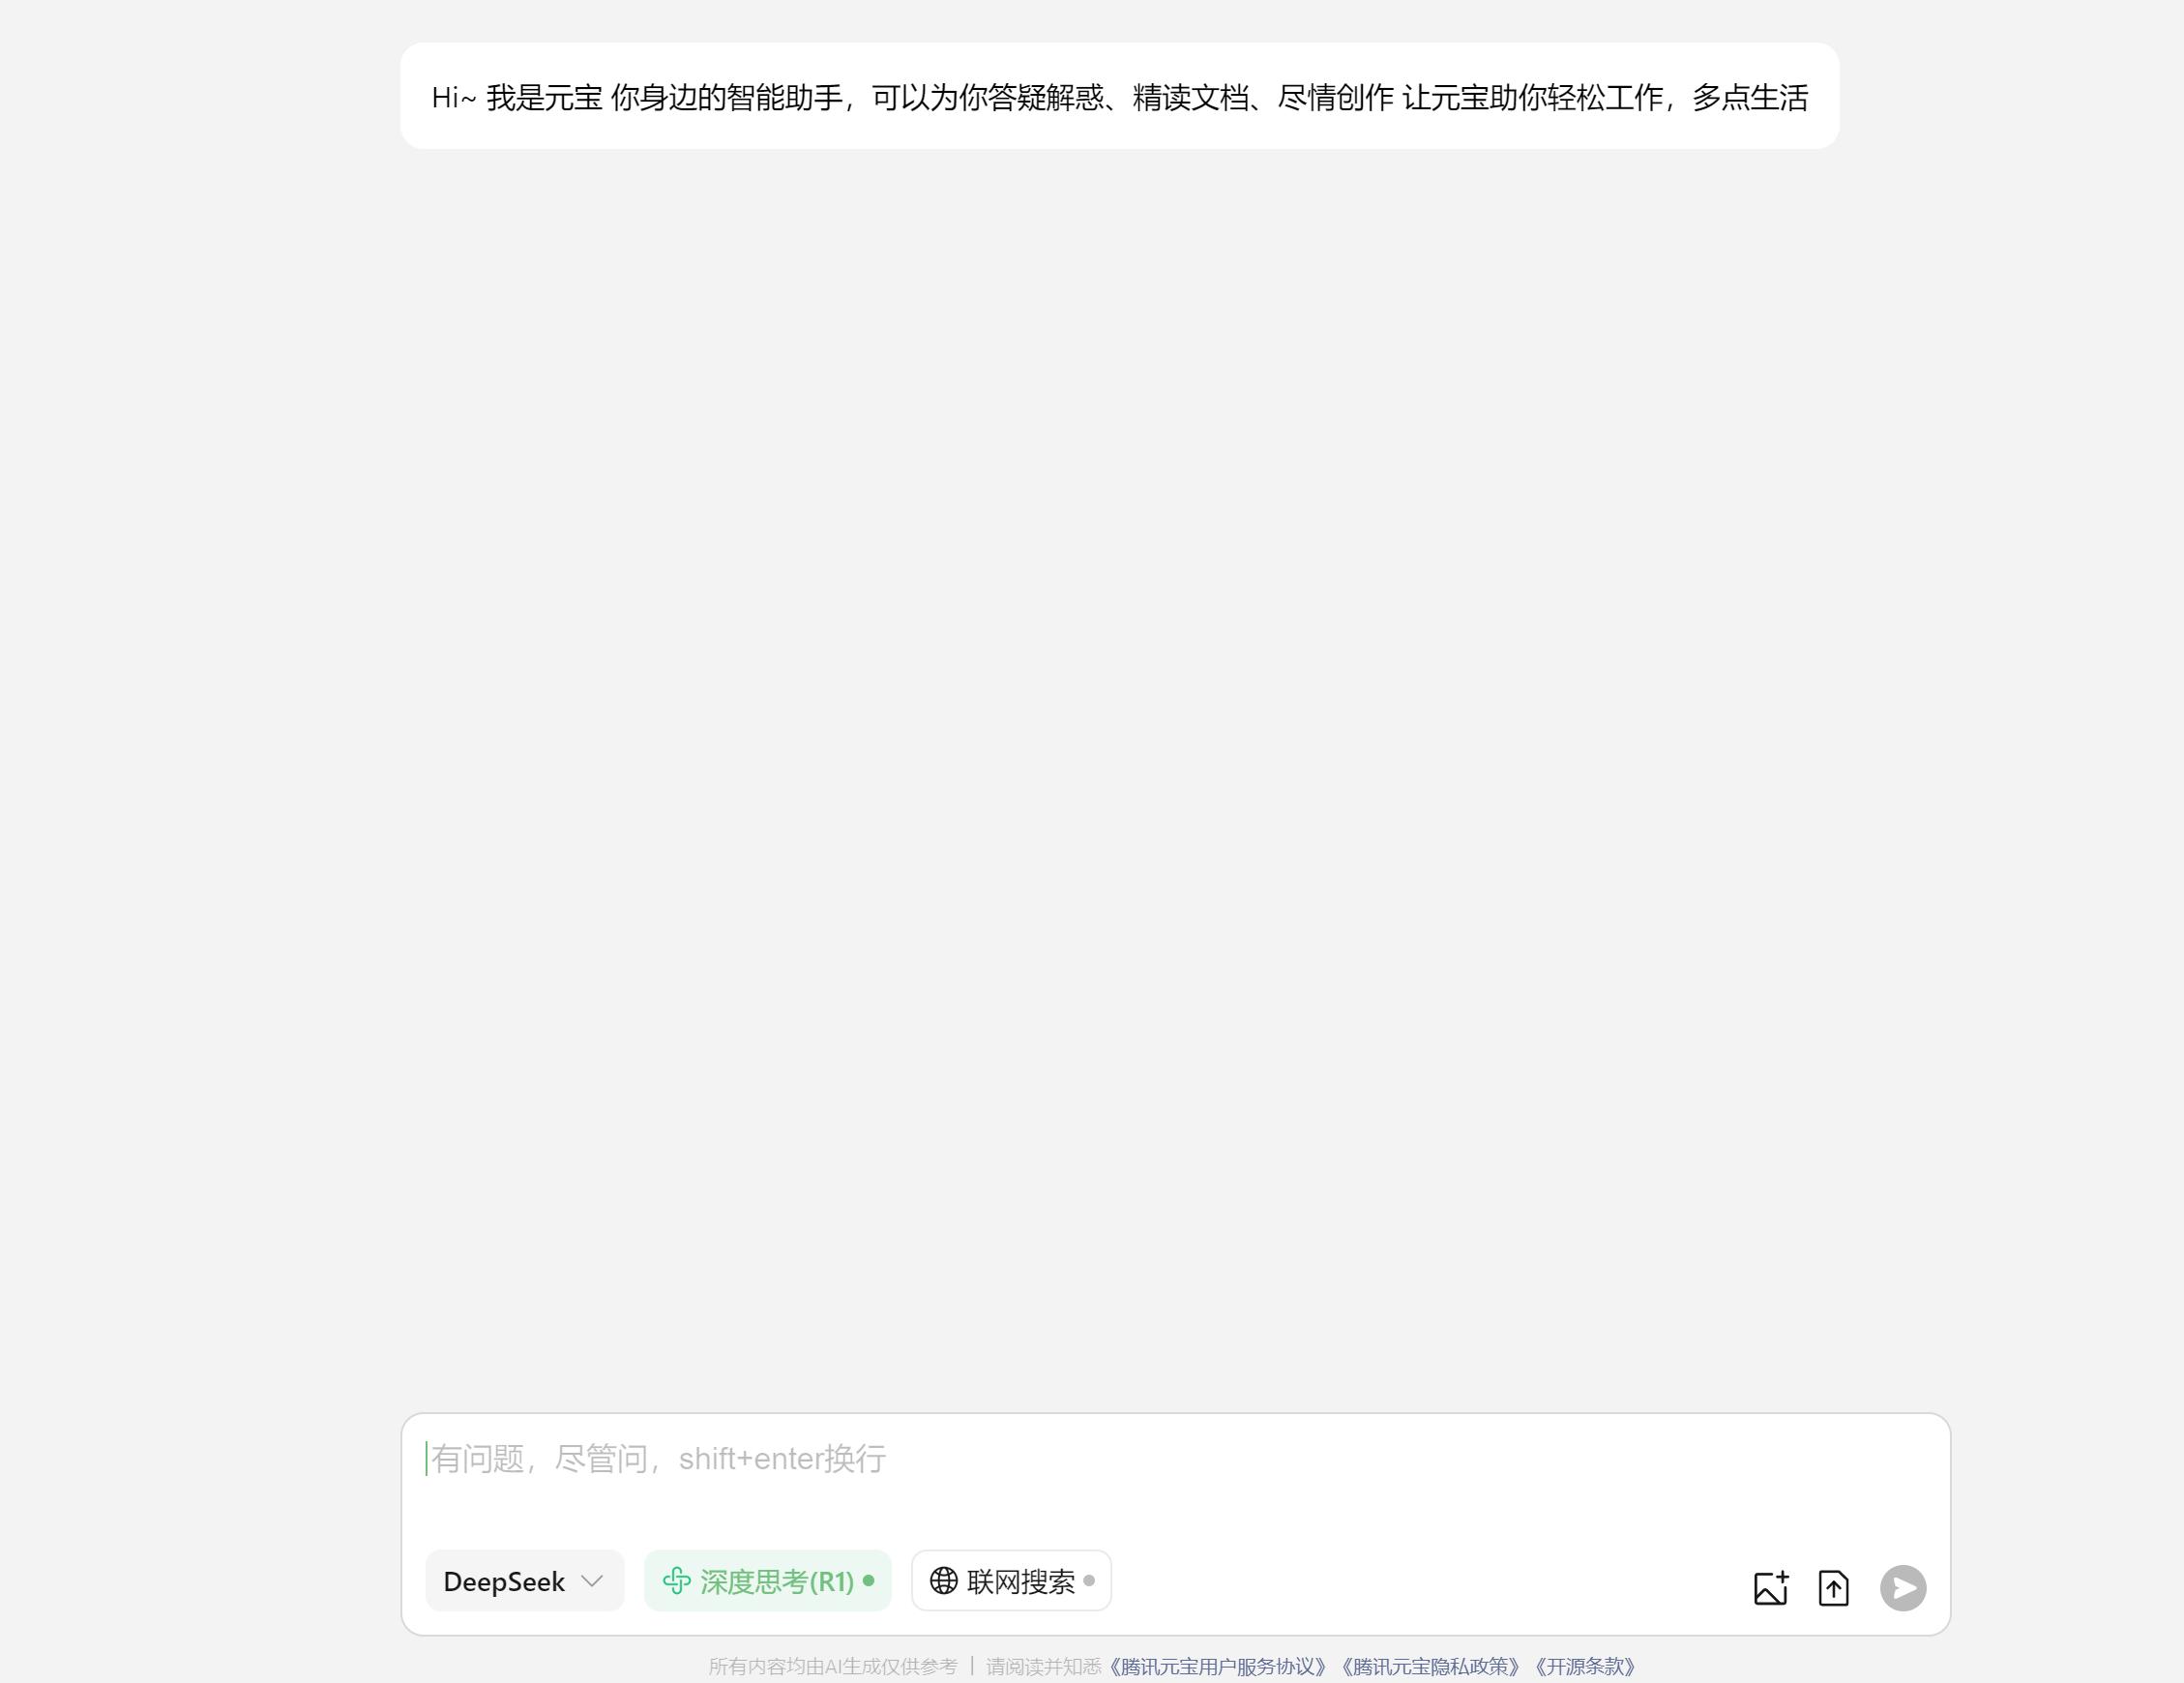2184x1683 pixels.
Task: Click the chevron arrow next to DeepSeek
Action: point(592,1581)
